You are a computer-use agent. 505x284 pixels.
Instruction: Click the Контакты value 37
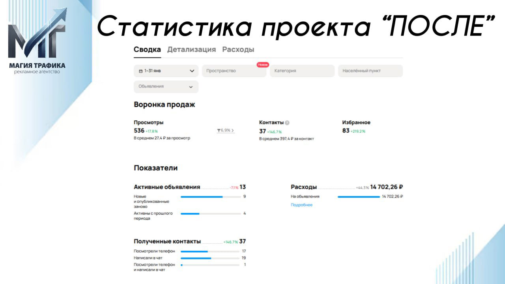pos(262,131)
